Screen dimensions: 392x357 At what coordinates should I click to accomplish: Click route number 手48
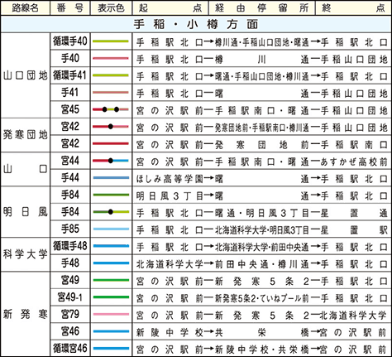[70, 263]
